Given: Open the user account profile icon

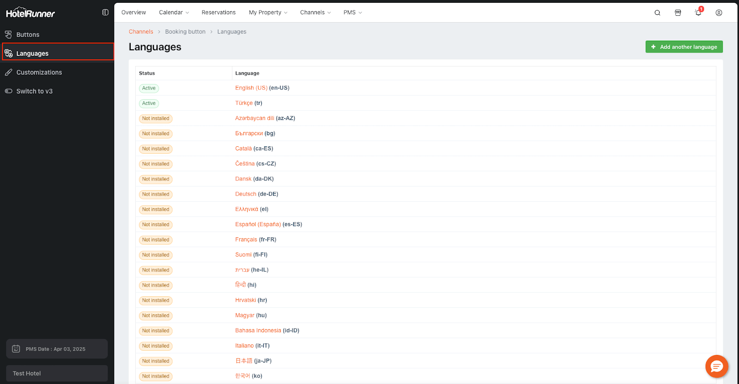Looking at the screenshot, I should click(719, 13).
